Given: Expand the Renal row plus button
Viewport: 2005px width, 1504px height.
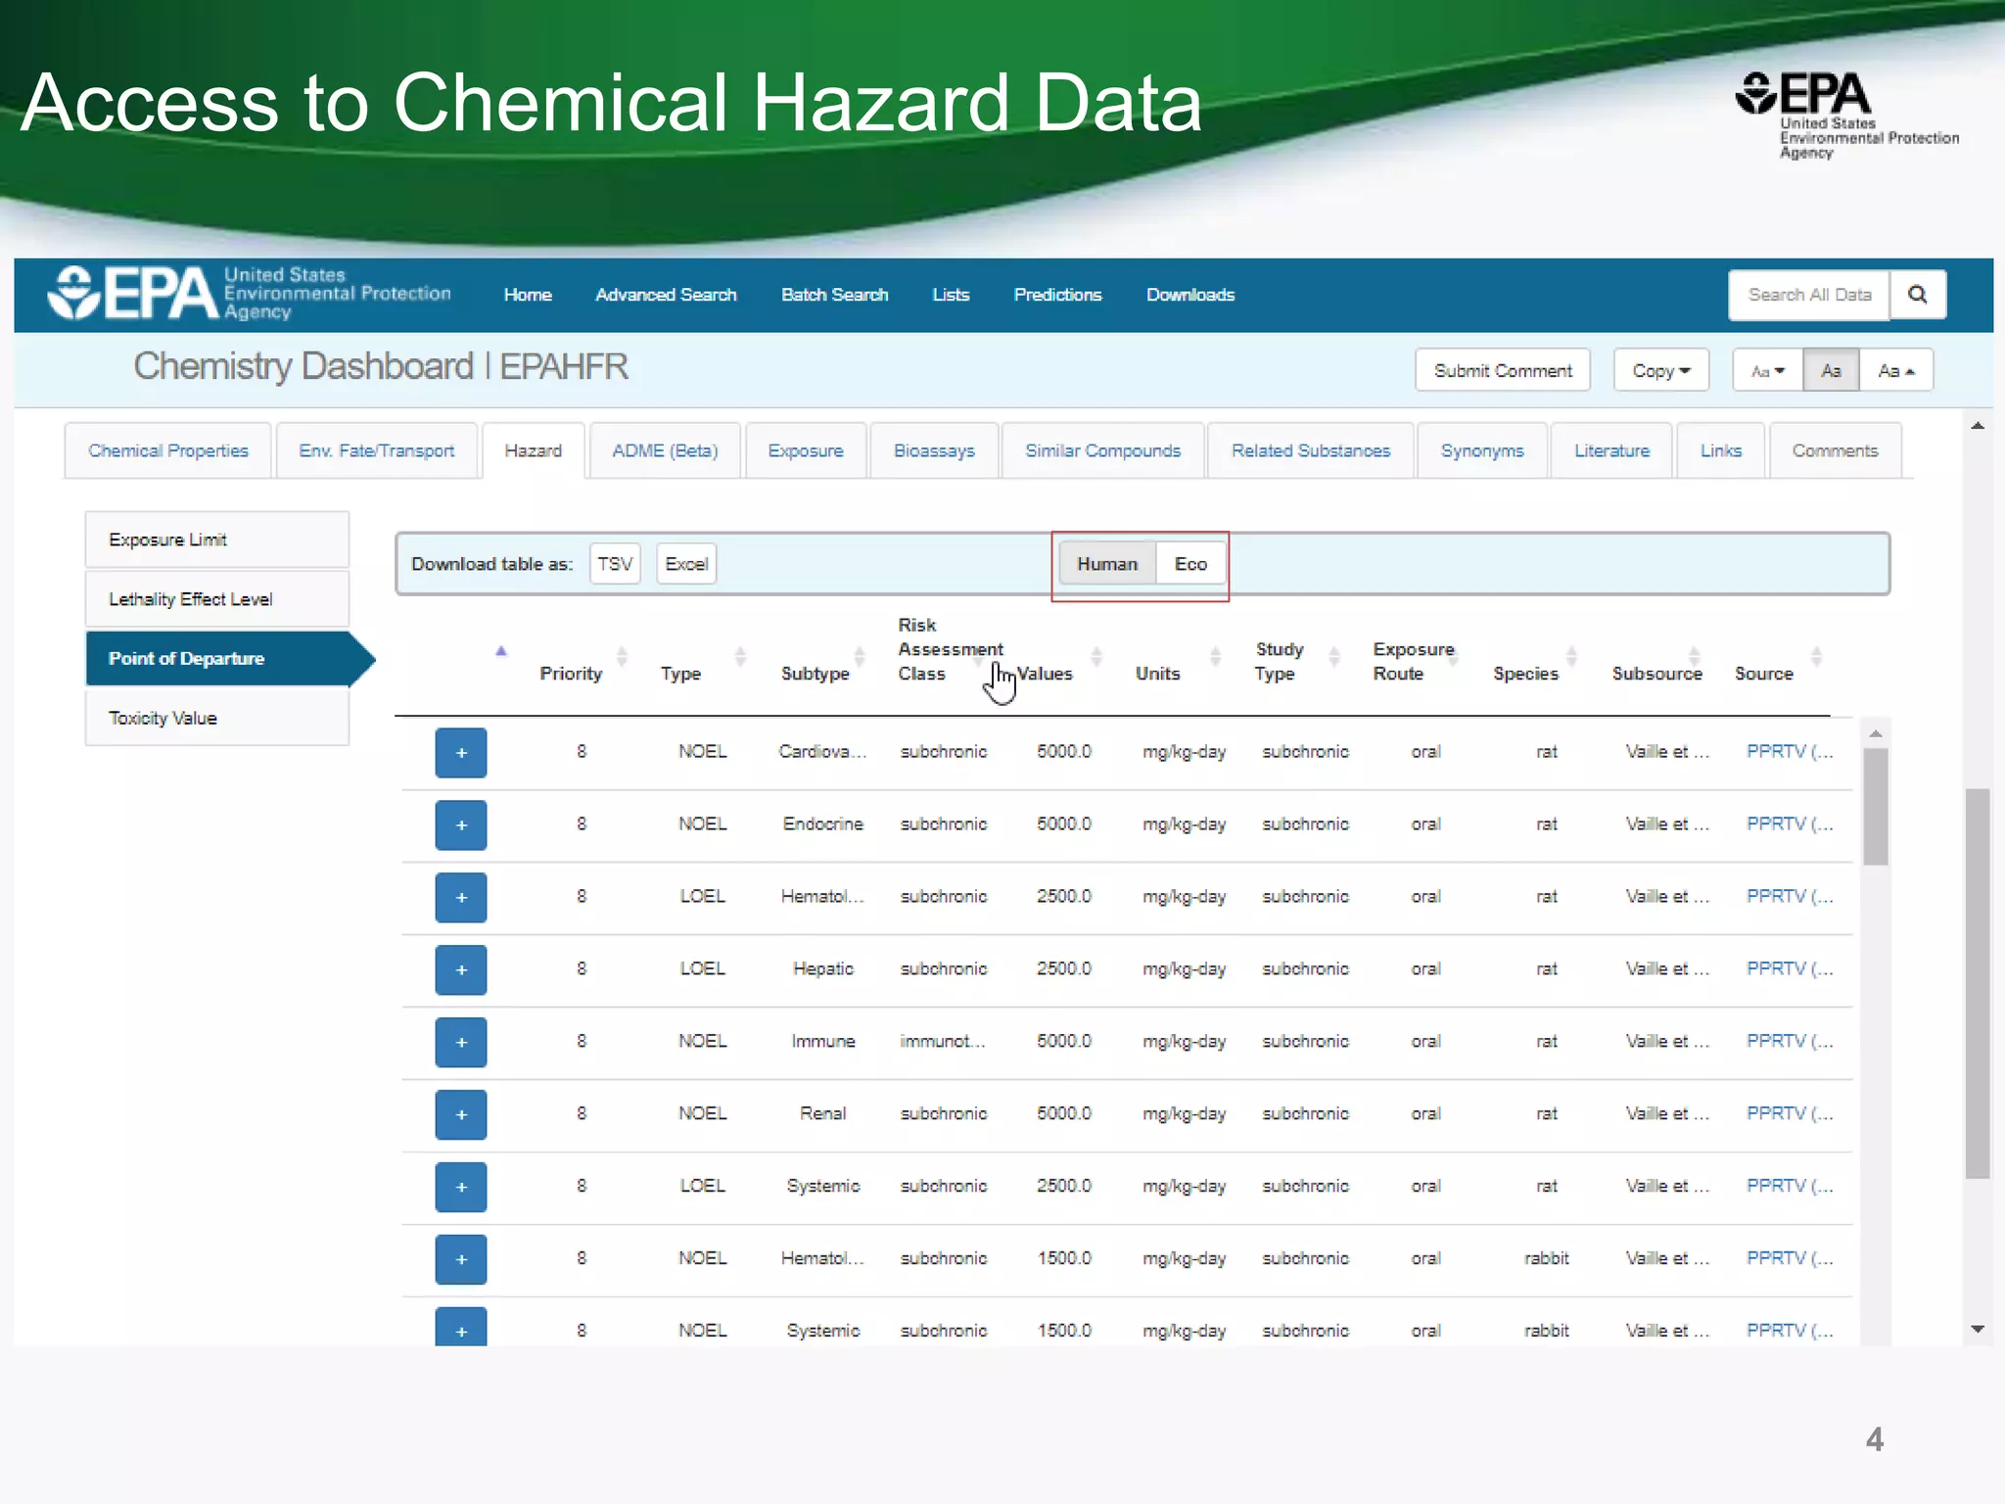Looking at the screenshot, I should [461, 1115].
